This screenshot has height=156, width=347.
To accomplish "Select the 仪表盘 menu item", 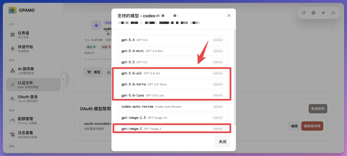I will (x=33, y=35).
